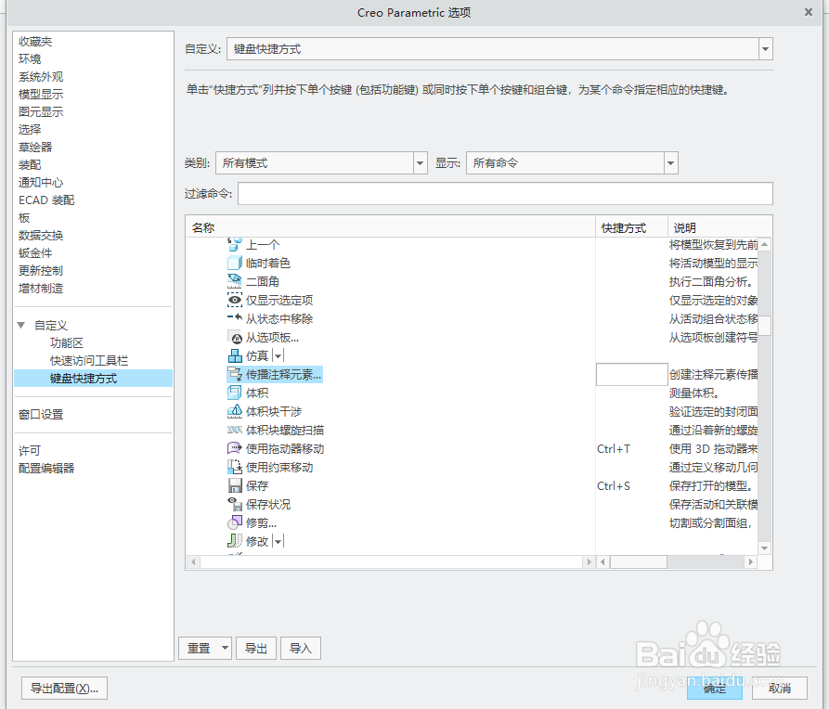This screenshot has width=829, height=709.
Task: Open the 类别 所有模式 dropdown
Action: [x=421, y=163]
